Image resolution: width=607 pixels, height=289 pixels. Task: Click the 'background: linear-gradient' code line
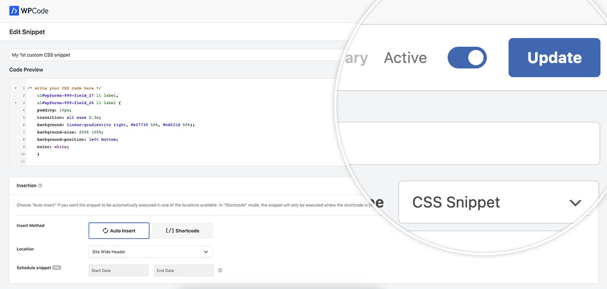pyautogui.click(x=116, y=125)
